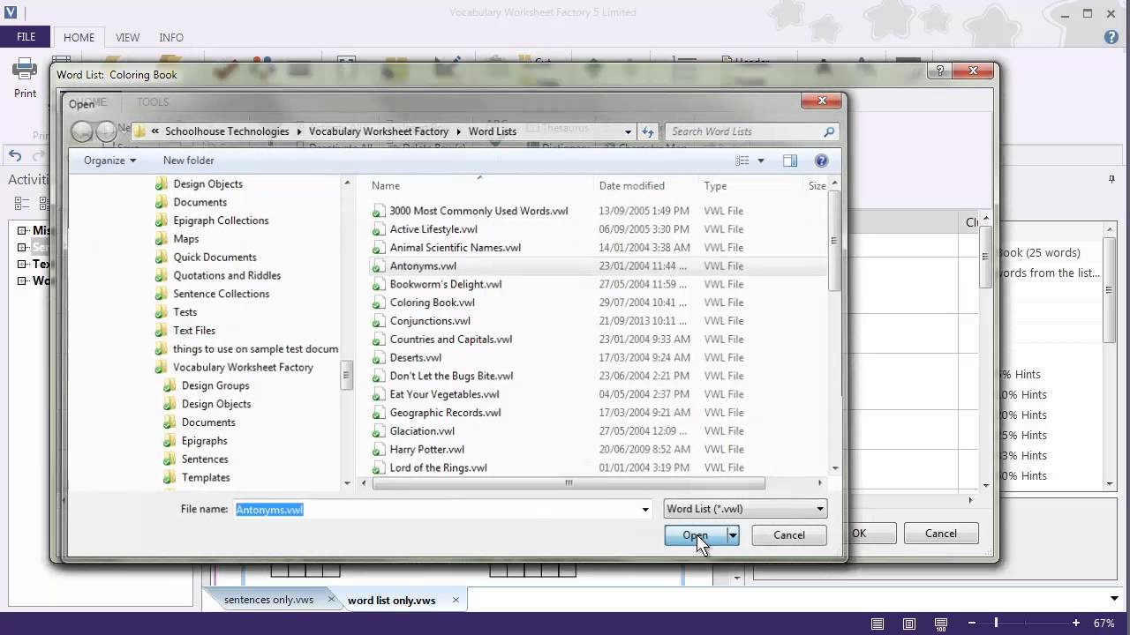
Task: Close the word list only.vws tab
Action: [456, 600]
